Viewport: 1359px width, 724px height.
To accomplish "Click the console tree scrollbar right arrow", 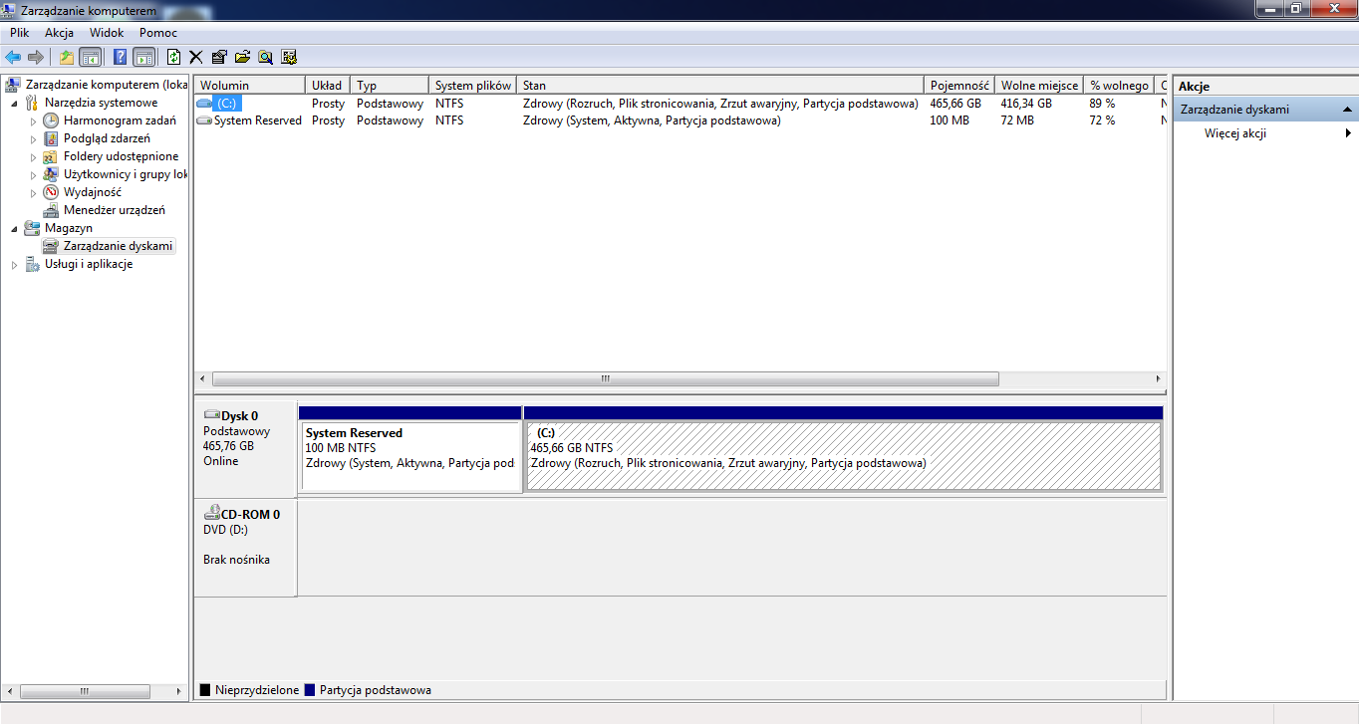I will coord(179,691).
